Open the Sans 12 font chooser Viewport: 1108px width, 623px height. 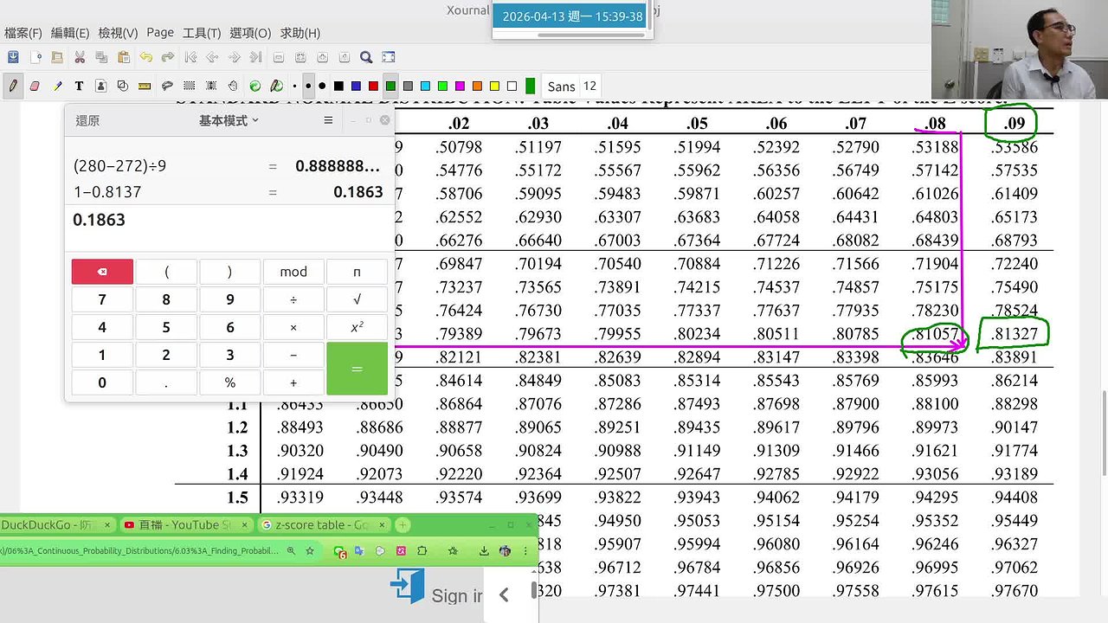[x=572, y=86]
